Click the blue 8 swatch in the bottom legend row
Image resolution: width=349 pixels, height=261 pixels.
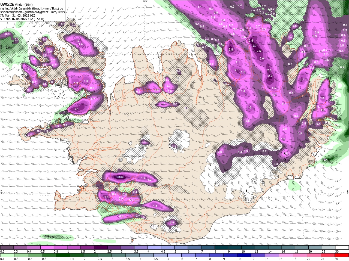pos(216,255)
